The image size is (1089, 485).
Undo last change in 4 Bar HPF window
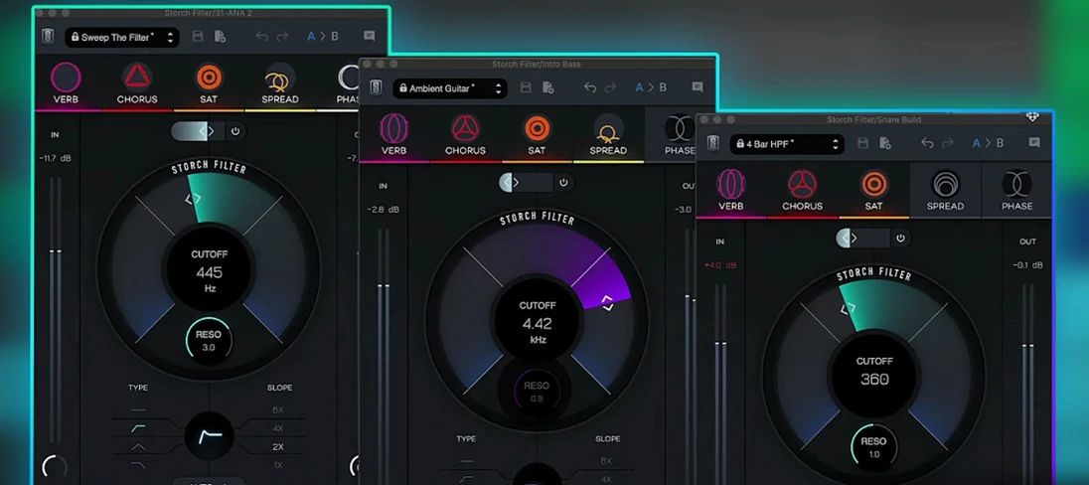[927, 143]
